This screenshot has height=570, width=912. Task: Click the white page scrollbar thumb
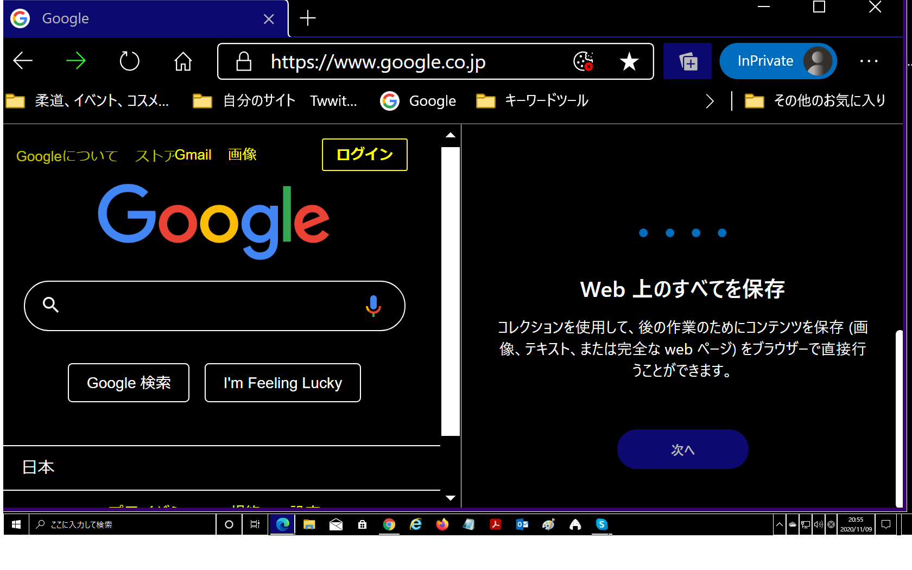[451, 292]
